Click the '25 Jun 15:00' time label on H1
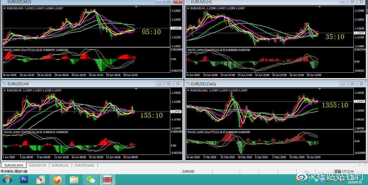The width and height of the screenshot is (368, 185). (262, 75)
